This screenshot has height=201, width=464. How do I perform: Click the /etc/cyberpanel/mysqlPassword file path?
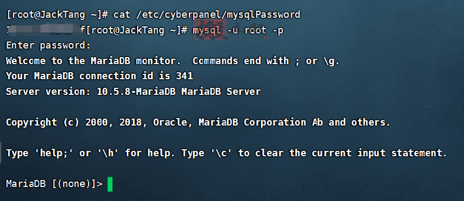point(218,14)
